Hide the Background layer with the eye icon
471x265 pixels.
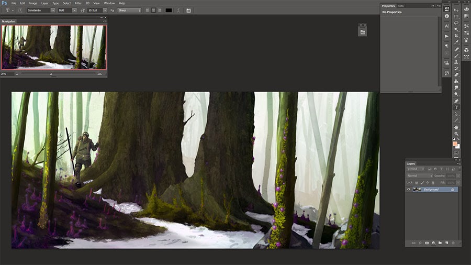tap(409, 190)
